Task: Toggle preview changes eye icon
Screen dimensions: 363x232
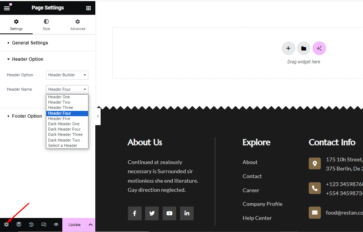Action: click(x=56, y=224)
